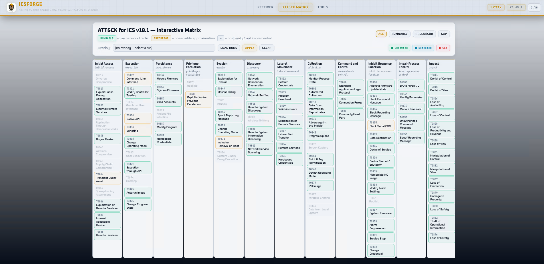Enable the RUNNABLE filter

399,34
